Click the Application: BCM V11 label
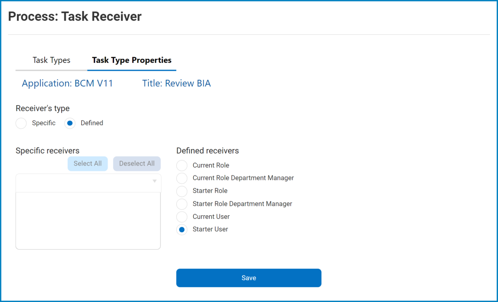498x302 pixels. click(x=67, y=84)
